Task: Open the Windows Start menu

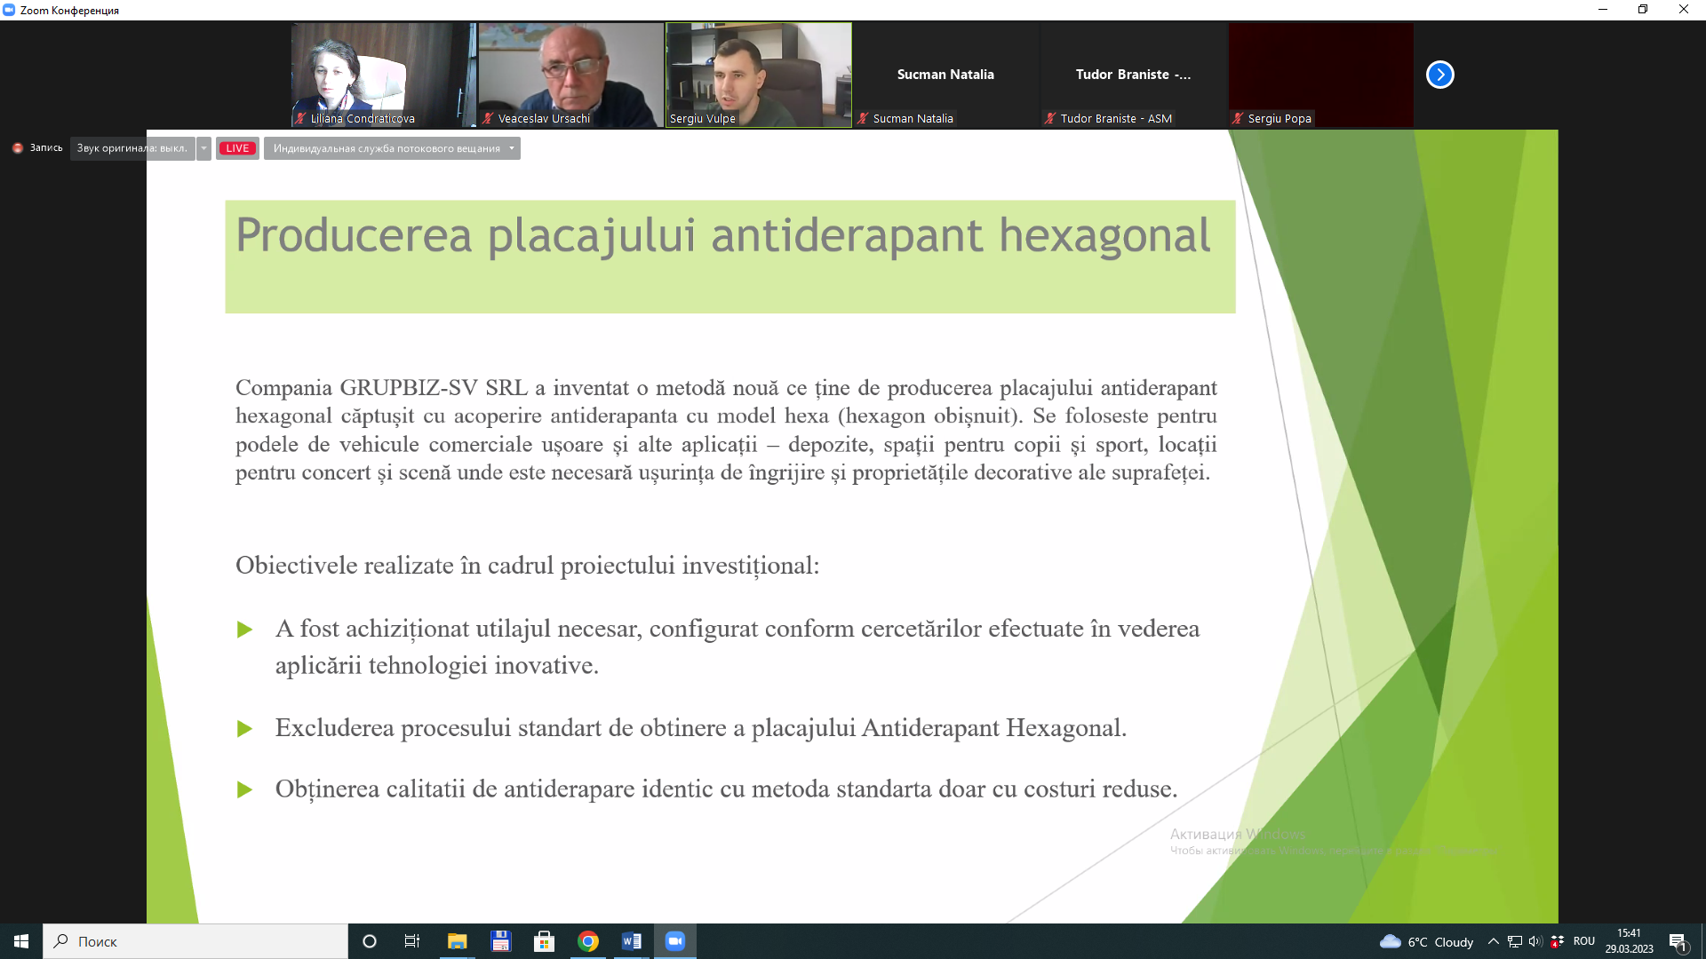Action: (21, 941)
